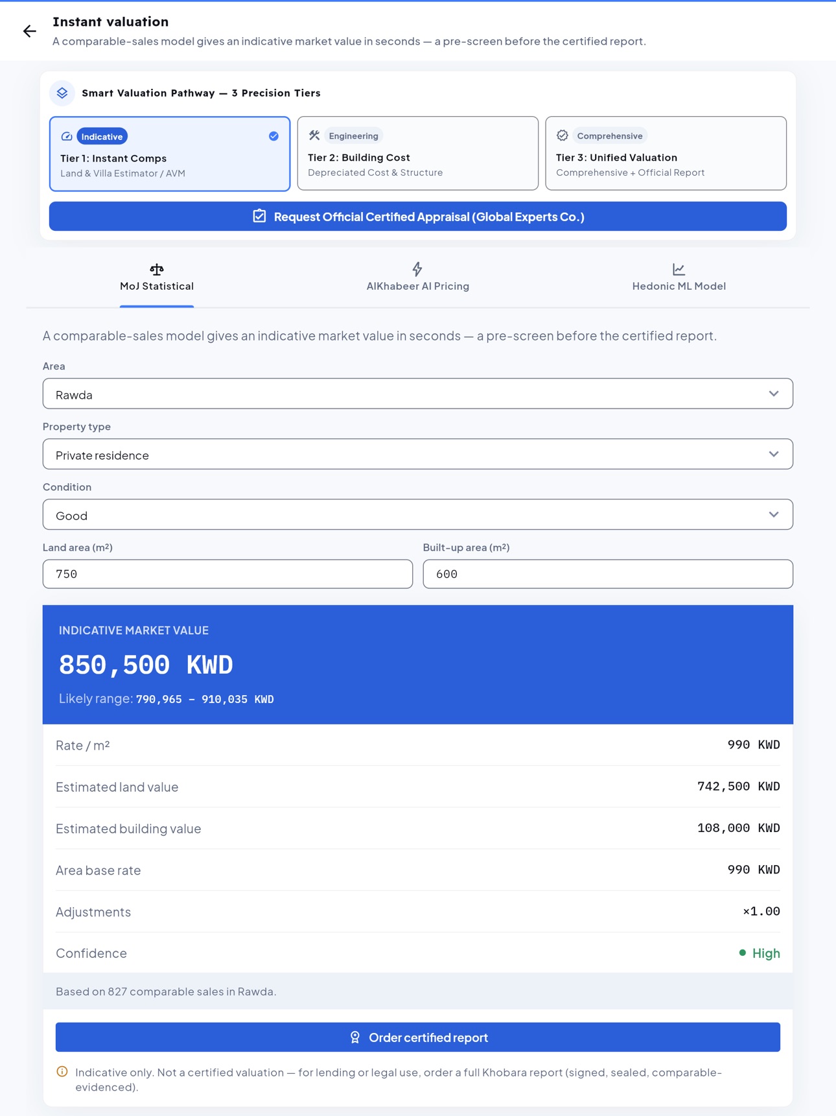Screen dimensions: 836x1116
Task: Click the seal icon beside Comprehensive badge
Action: point(563,136)
